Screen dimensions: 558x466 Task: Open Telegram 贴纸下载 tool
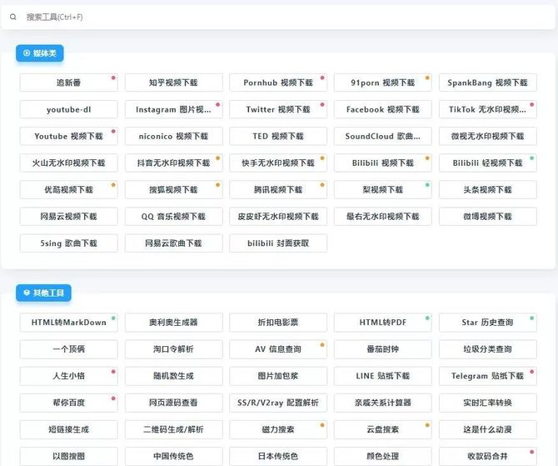pos(487,376)
